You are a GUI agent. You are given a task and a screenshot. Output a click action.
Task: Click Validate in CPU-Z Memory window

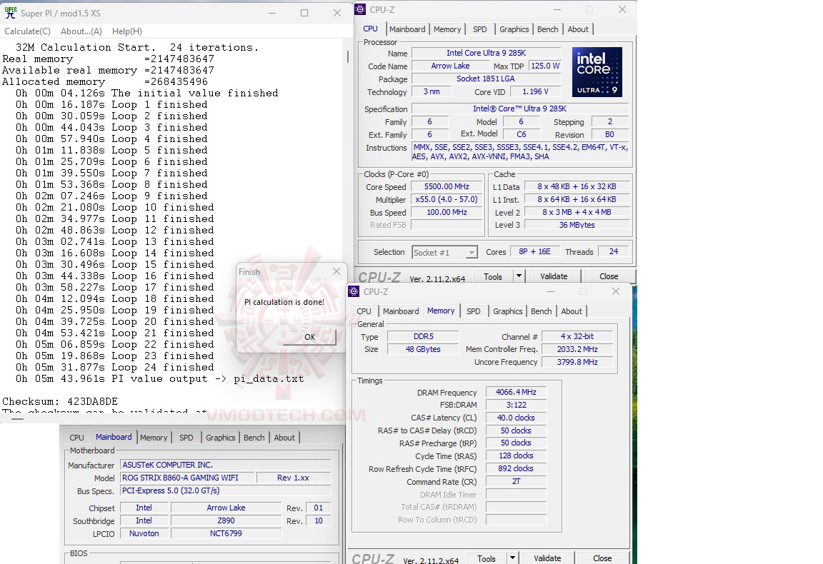point(547,558)
